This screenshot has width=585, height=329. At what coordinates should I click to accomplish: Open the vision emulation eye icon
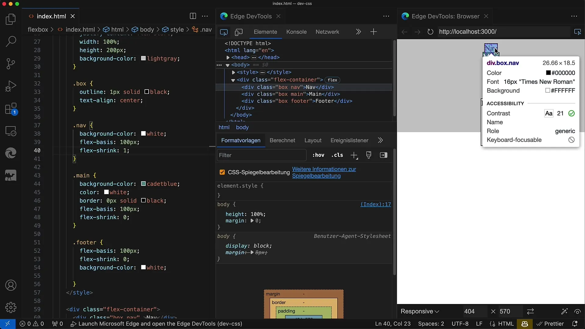(x=577, y=311)
